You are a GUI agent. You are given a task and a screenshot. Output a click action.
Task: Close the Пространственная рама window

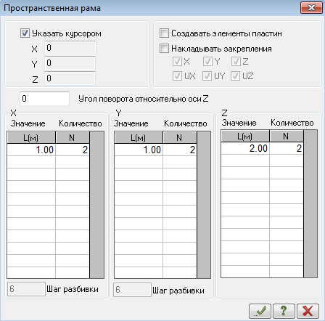pos(311,8)
